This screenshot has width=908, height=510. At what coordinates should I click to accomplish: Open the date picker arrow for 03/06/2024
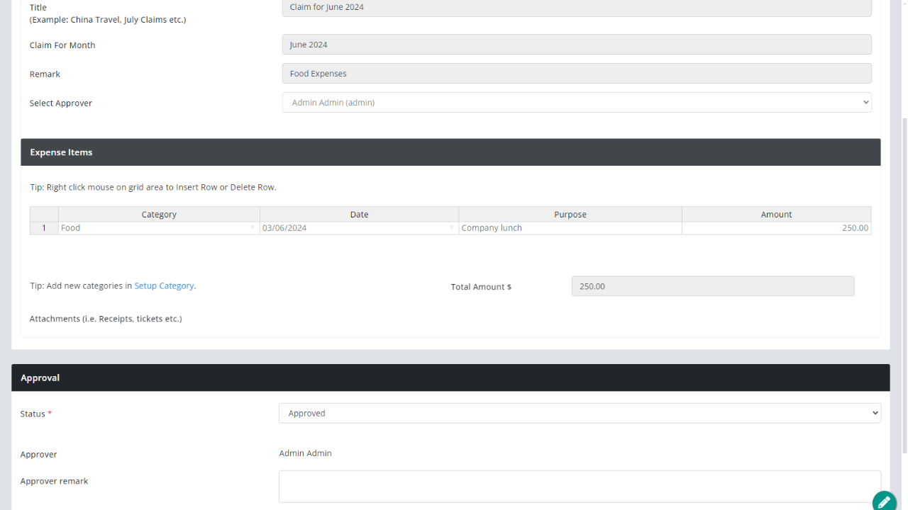[x=452, y=228]
